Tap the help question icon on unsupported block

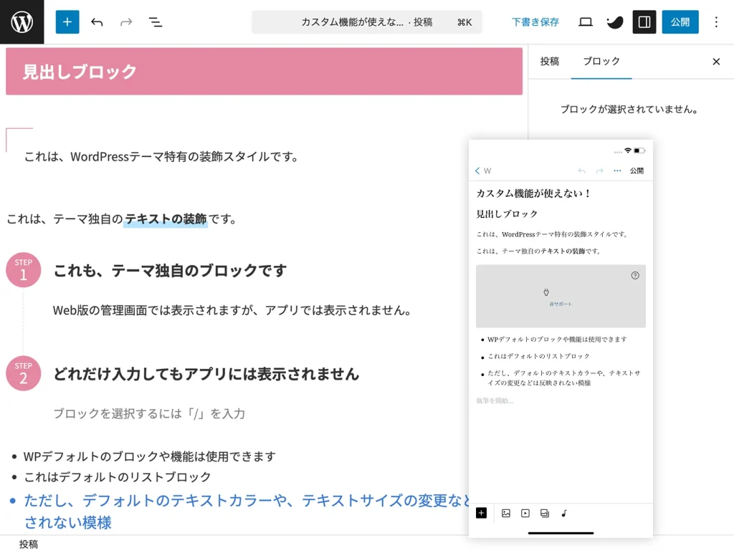point(635,276)
